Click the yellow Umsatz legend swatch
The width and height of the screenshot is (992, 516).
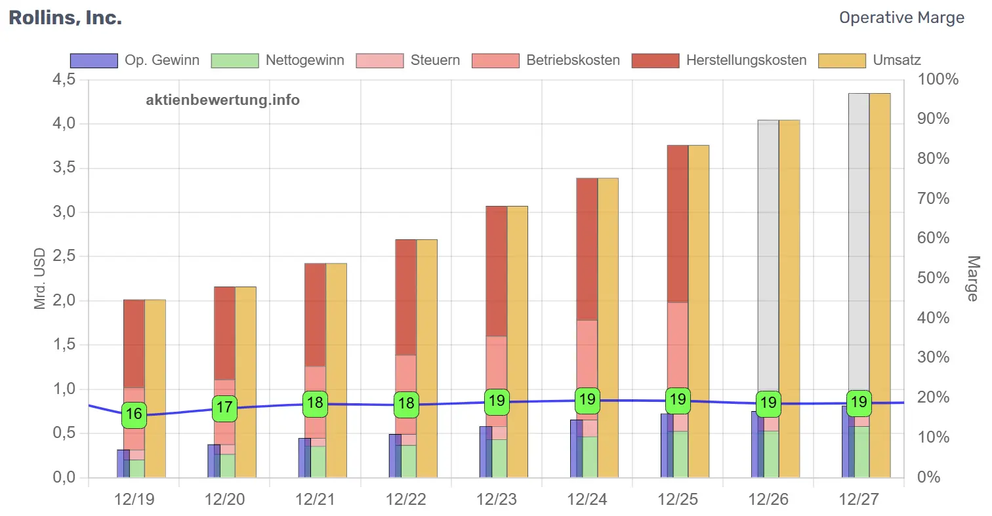pyautogui.click(x=842, y=60)
